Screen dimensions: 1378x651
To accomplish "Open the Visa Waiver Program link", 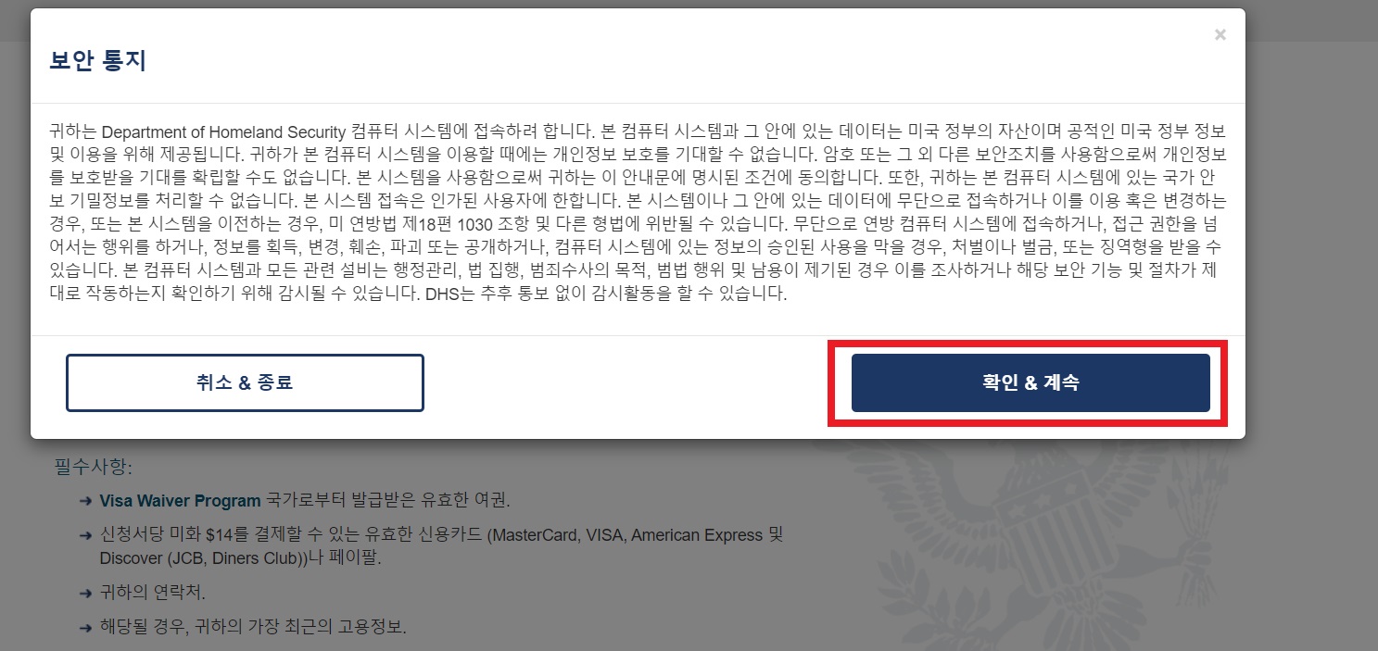I will click(x=180, y=501).
